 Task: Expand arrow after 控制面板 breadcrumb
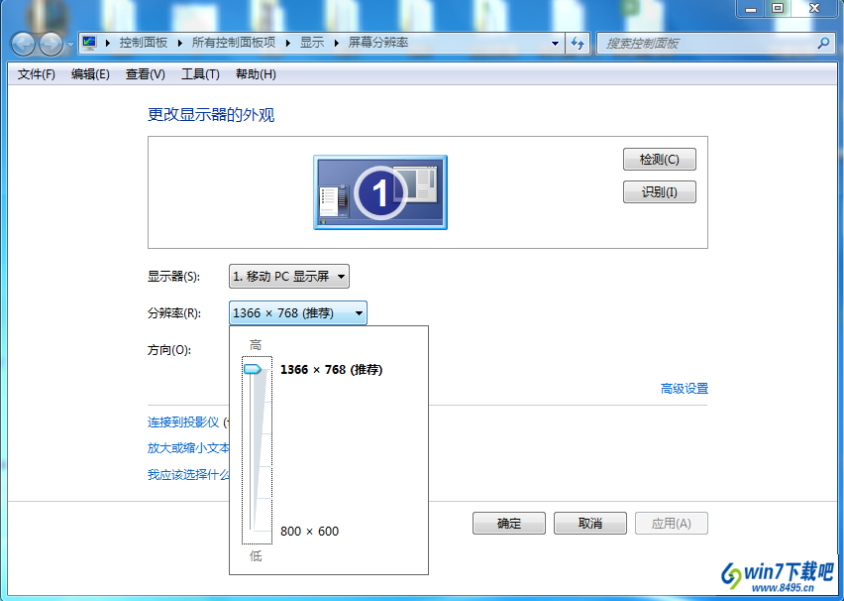point(179,43)
